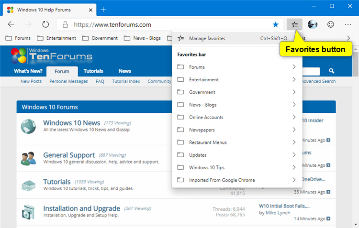The image size is (359, 228).
Task: Select the Forum tab
Action: click(x=62, y=71)
